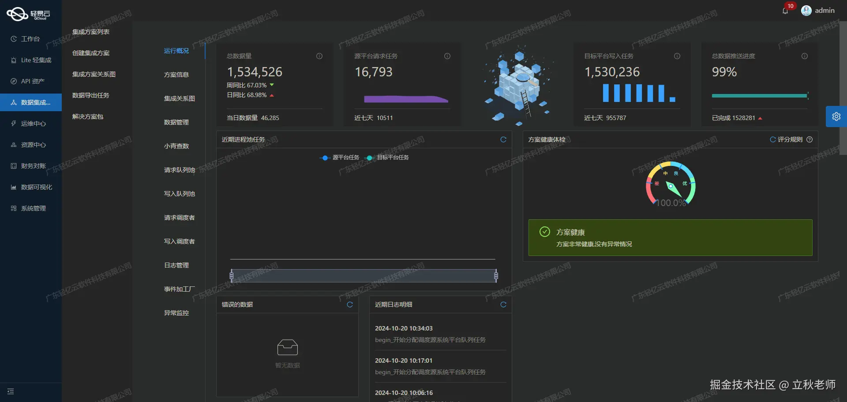The height and width of the screenshot is (402, 847).
Task: Open the 日志管理 tab
Action: [x=176, y=265]
